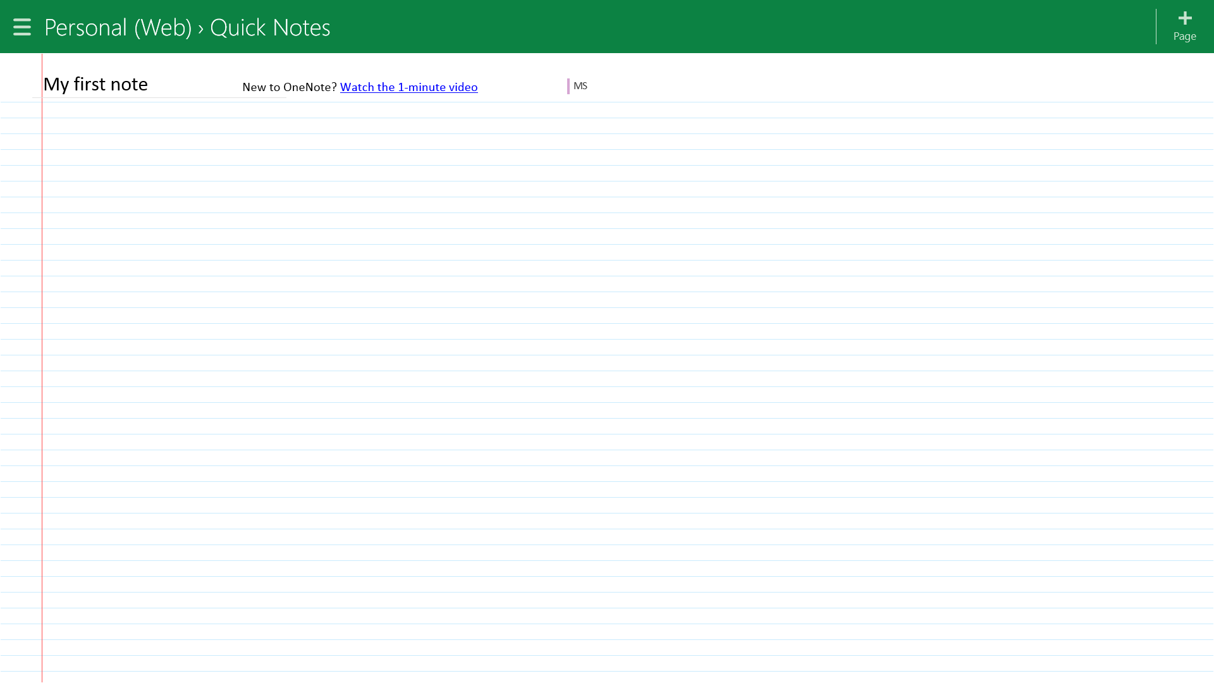This screenshot has width=1214, height=683.
Task: Select the Quick Notes section breadcrumb
Action: [270, 28]
